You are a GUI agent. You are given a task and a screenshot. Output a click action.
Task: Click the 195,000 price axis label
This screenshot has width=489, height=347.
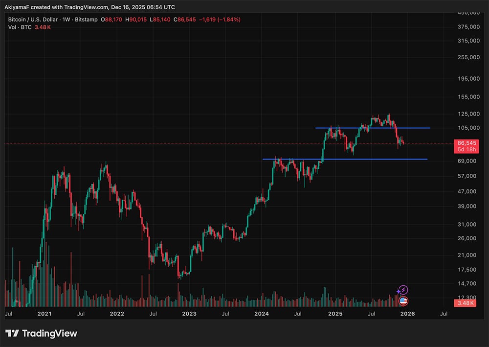point(468,79)
